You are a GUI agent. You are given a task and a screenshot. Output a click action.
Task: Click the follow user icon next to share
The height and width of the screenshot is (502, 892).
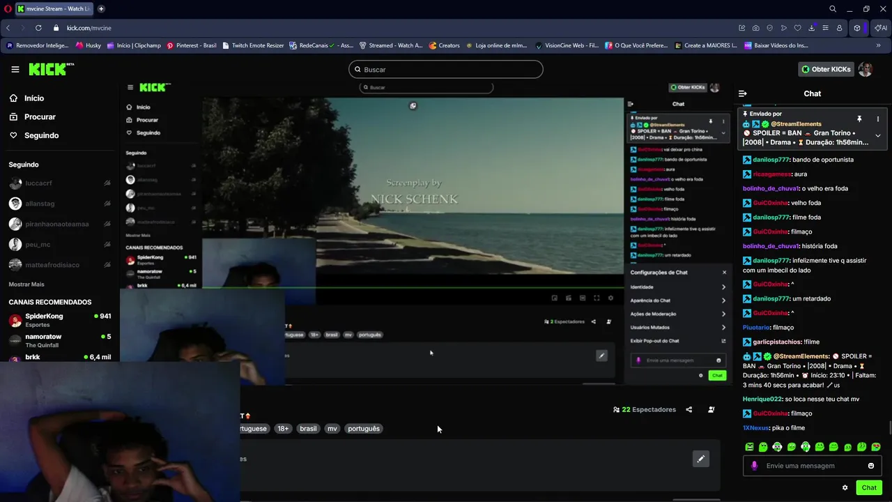712,409
